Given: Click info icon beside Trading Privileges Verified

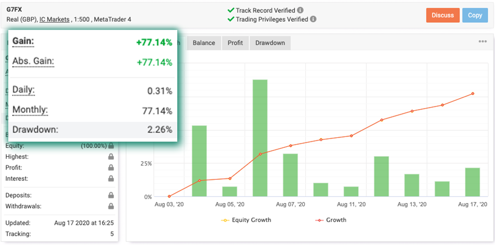Looking at the screenshot, I should coord(313,20).
